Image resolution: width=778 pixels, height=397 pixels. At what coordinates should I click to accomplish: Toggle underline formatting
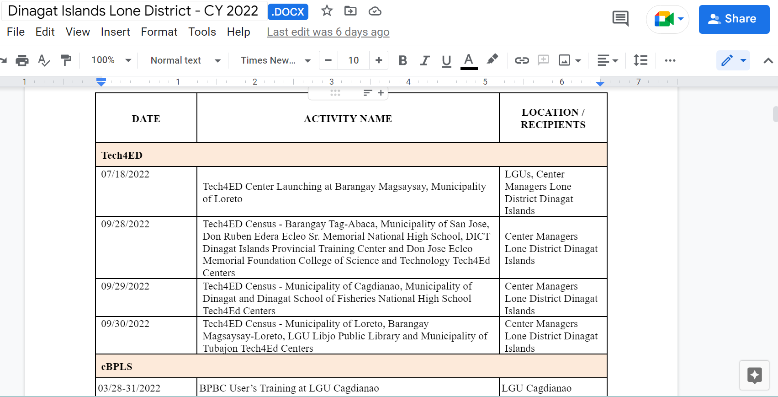coord(446,60)
